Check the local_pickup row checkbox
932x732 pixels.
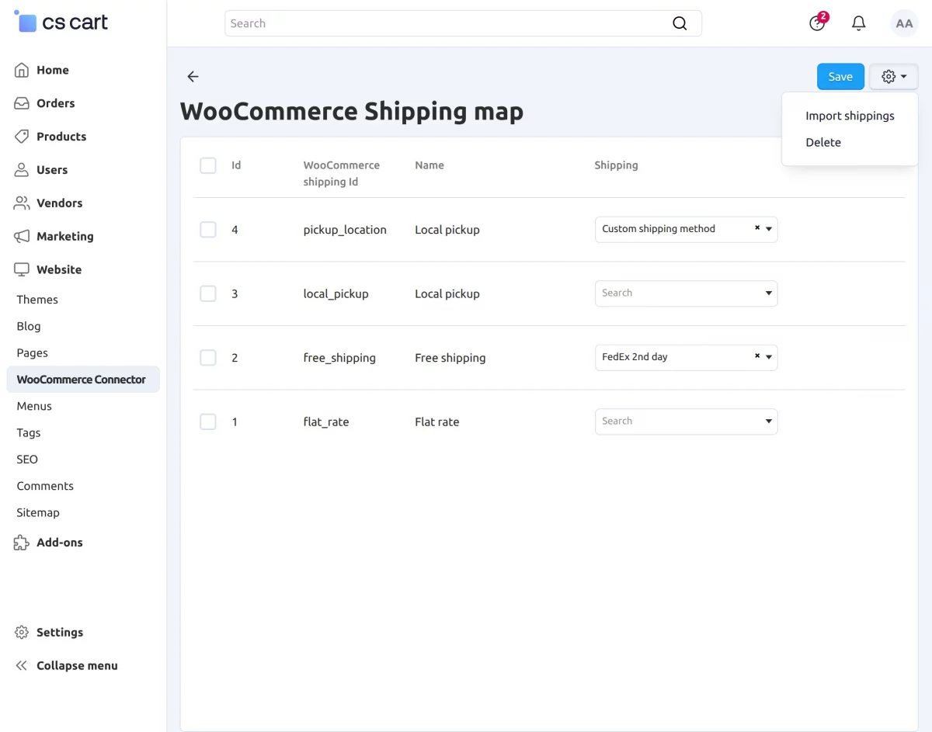click(208, 293)
